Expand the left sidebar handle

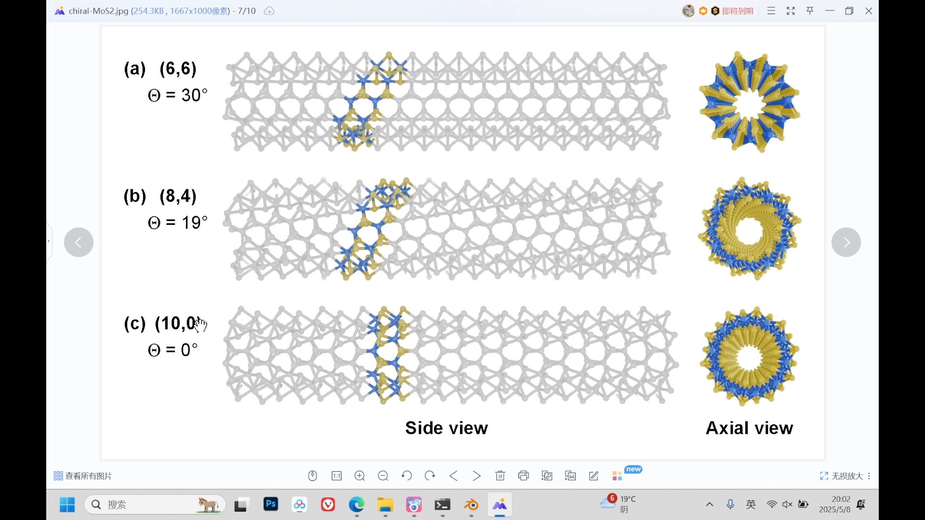[49, 241]
